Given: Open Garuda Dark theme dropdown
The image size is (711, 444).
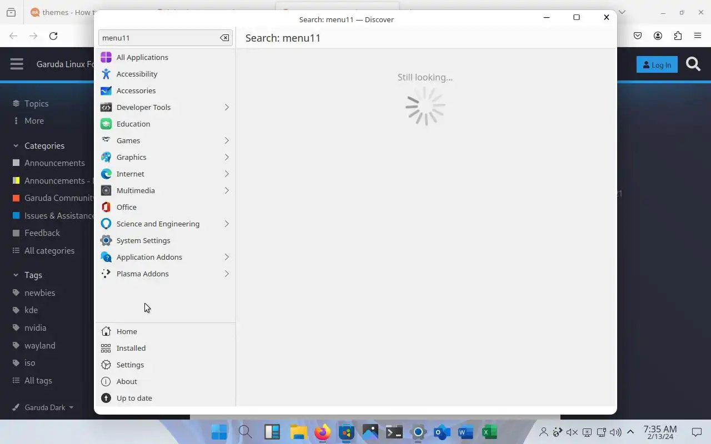Looking at the screenshot, I should [43, 407].
